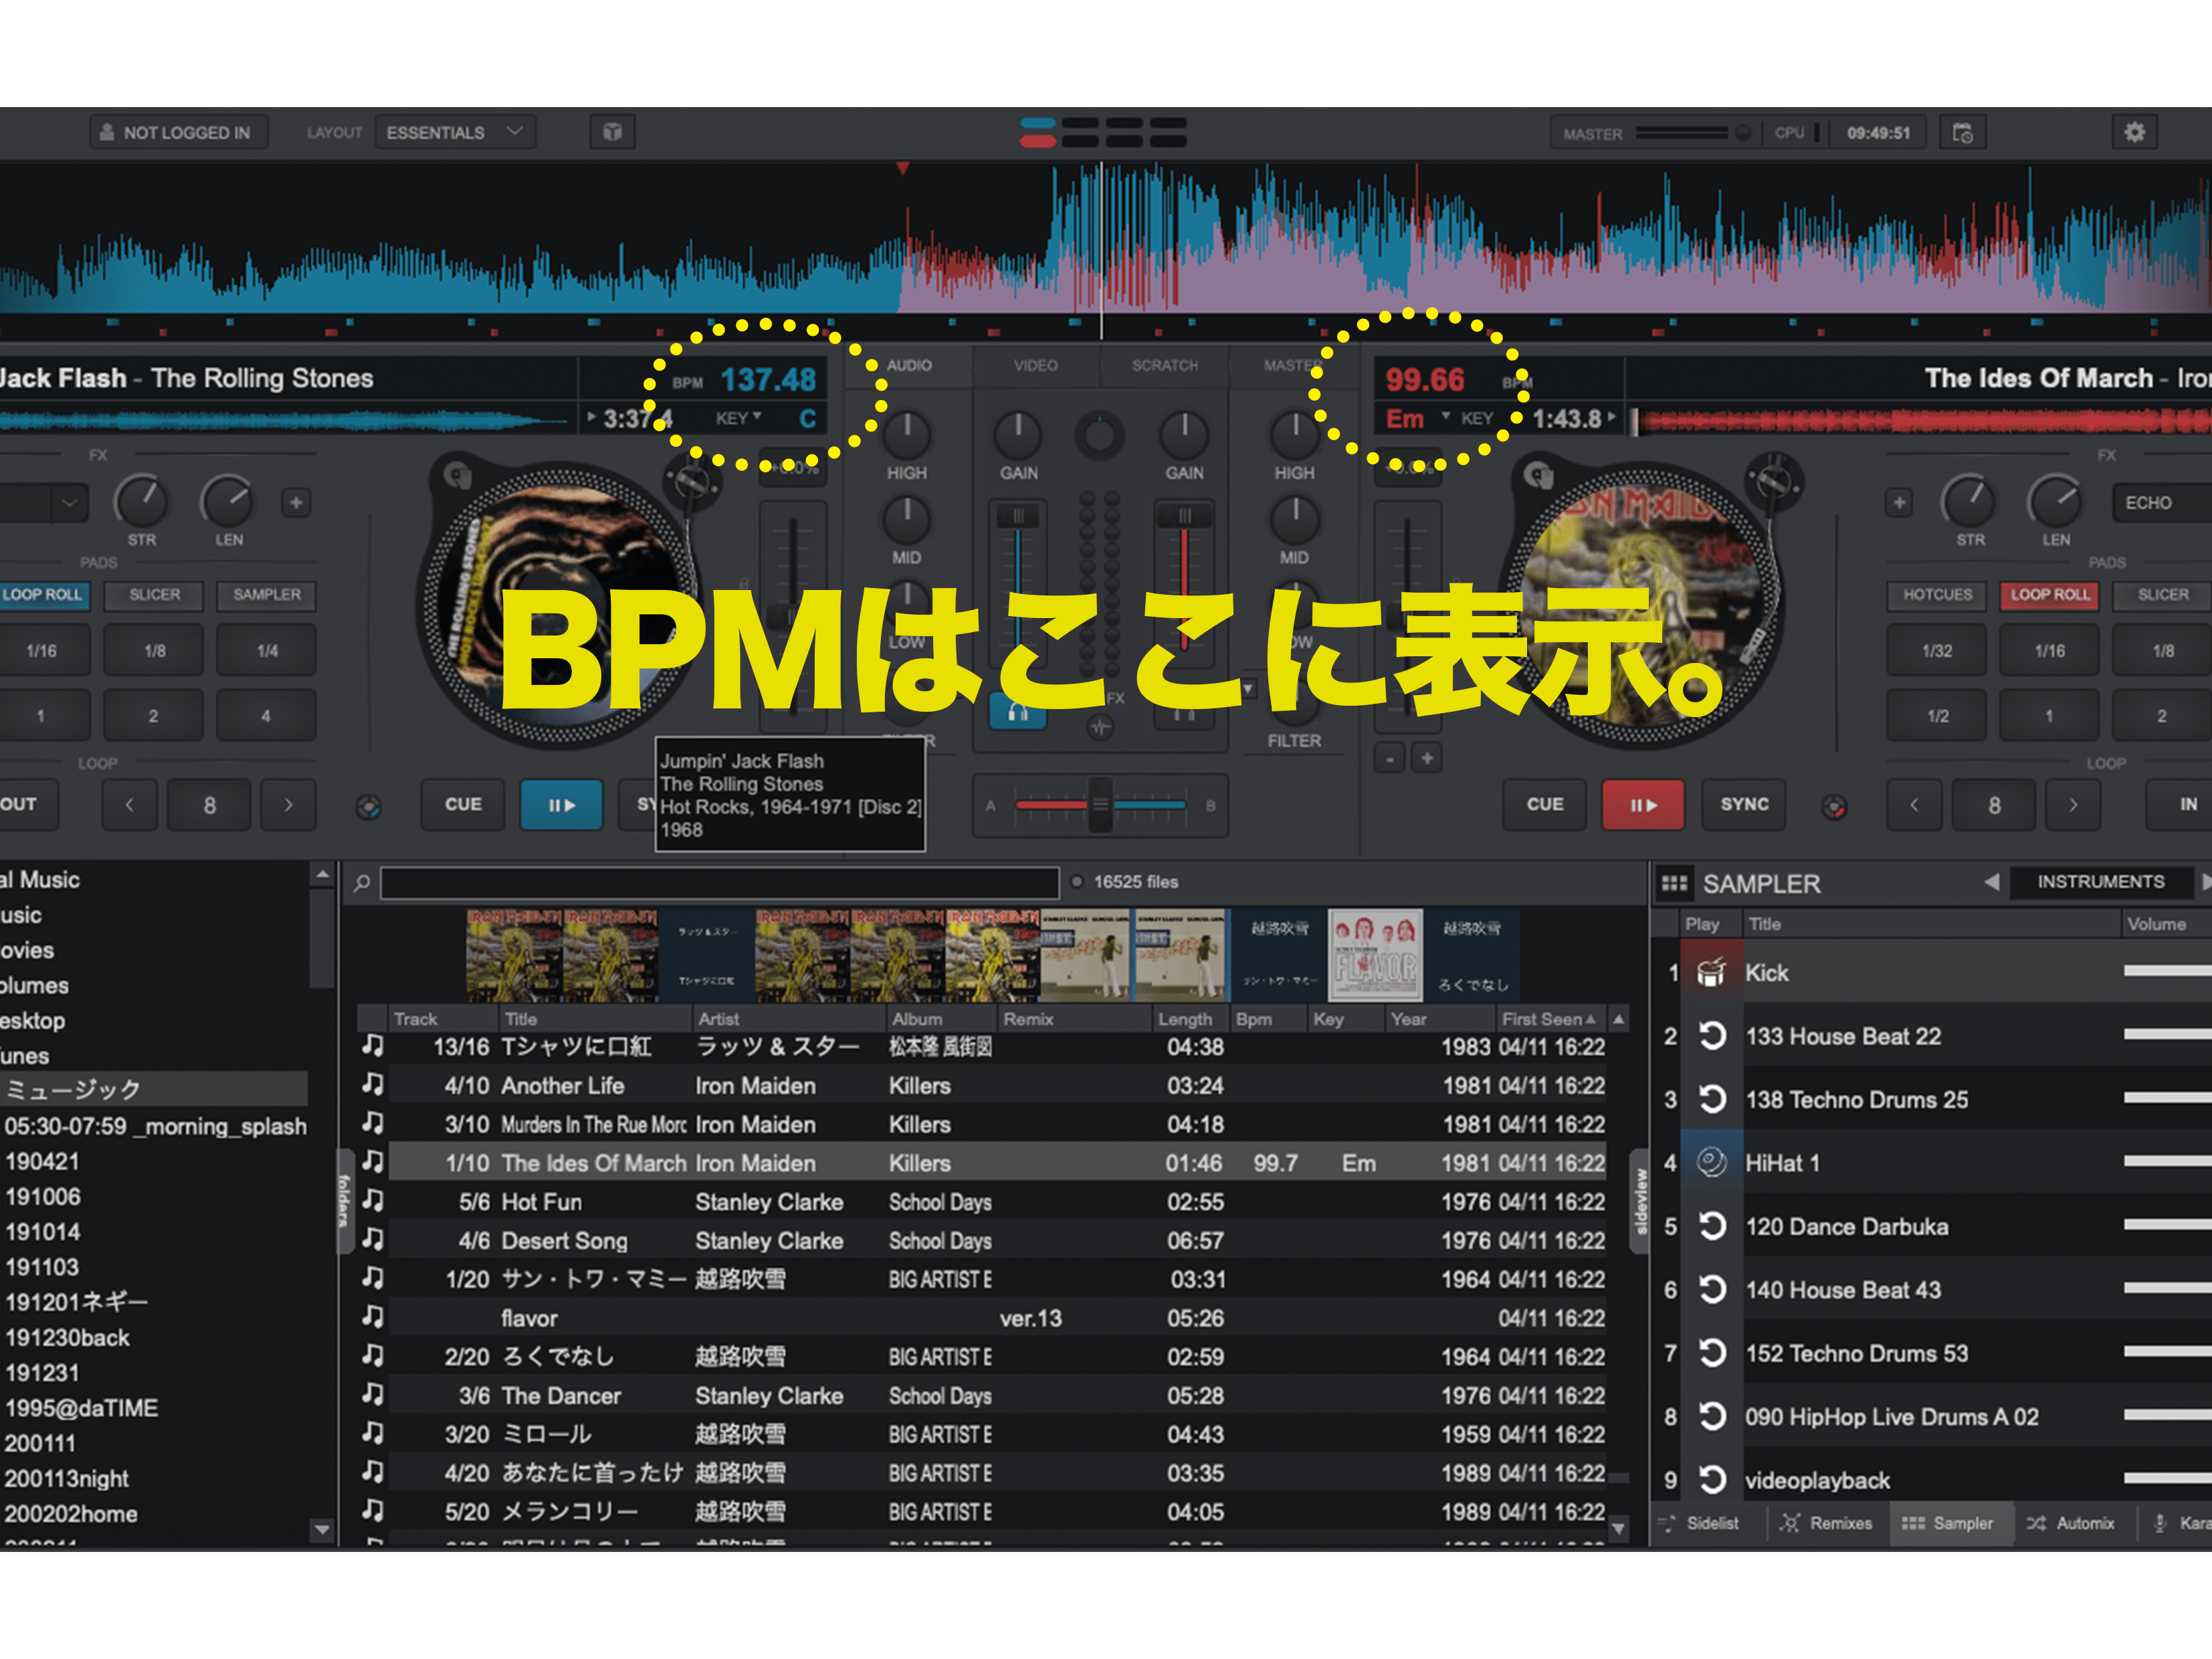Open the LAYOUT ESSENTIALS dropdown
Viewport: 2212px width, 1659px height.
click(x=455, y=131)
